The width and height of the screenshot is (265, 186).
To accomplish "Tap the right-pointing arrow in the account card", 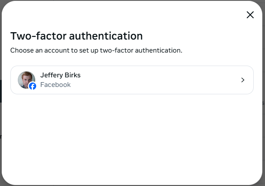I will (243, 80).
